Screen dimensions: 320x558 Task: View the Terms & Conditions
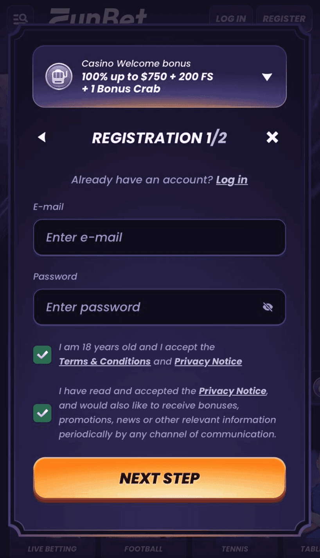click(104, 361)
